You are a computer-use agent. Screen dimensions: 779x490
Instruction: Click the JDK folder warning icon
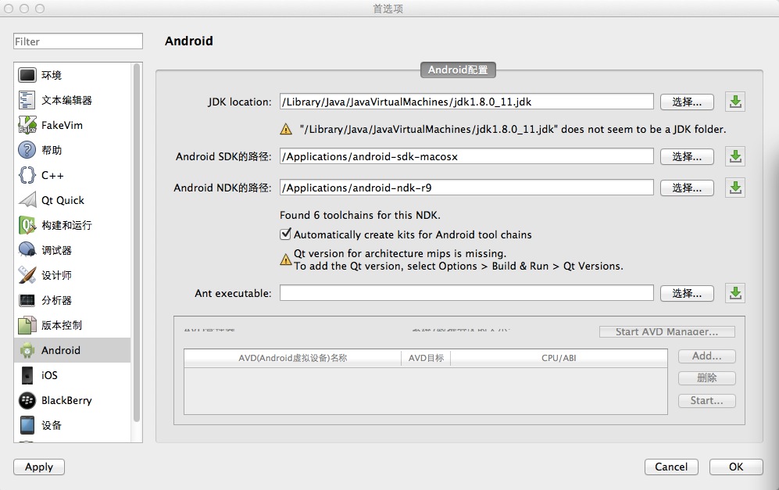pyautogui.click(x=286, y=130)
